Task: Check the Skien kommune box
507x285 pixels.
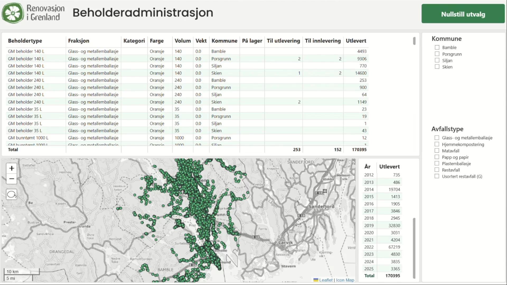Action: (x=437, y=67)
